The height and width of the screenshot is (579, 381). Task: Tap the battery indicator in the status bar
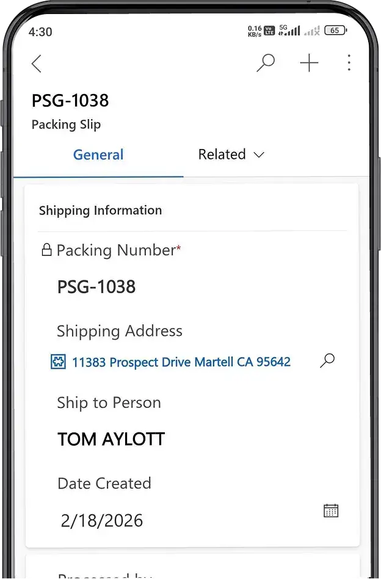(x=335, y=30)
